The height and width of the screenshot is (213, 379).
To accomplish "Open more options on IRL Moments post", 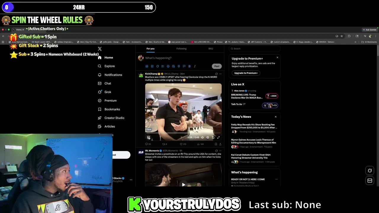I will pos(220,151).
